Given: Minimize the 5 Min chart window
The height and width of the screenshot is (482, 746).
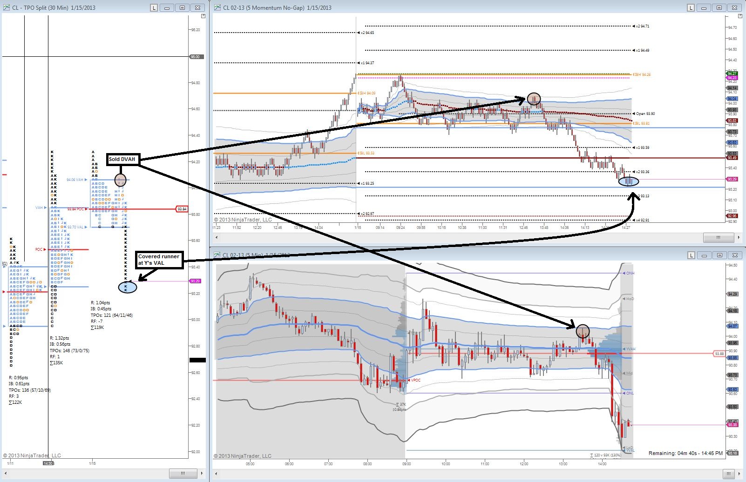Looking at the screenshot, I should [704, 255].
